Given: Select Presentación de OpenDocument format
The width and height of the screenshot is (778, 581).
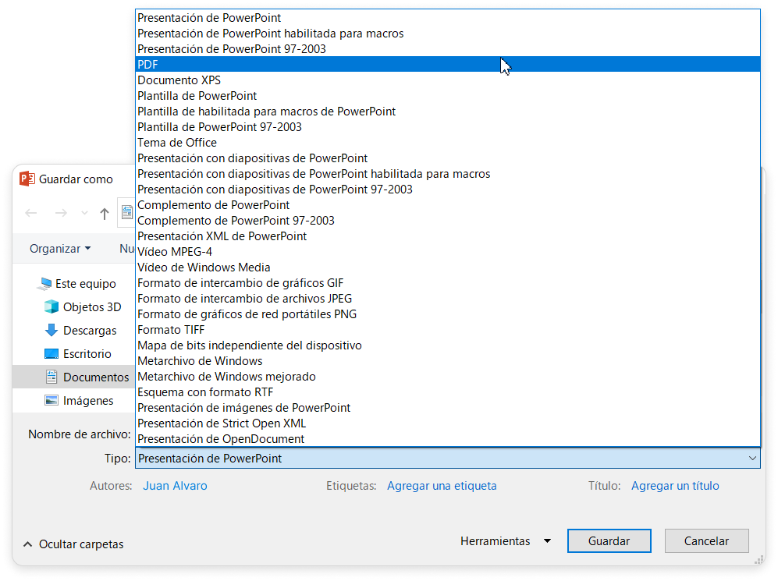Looking at the screenshot, I should click(x=221, y=439).
